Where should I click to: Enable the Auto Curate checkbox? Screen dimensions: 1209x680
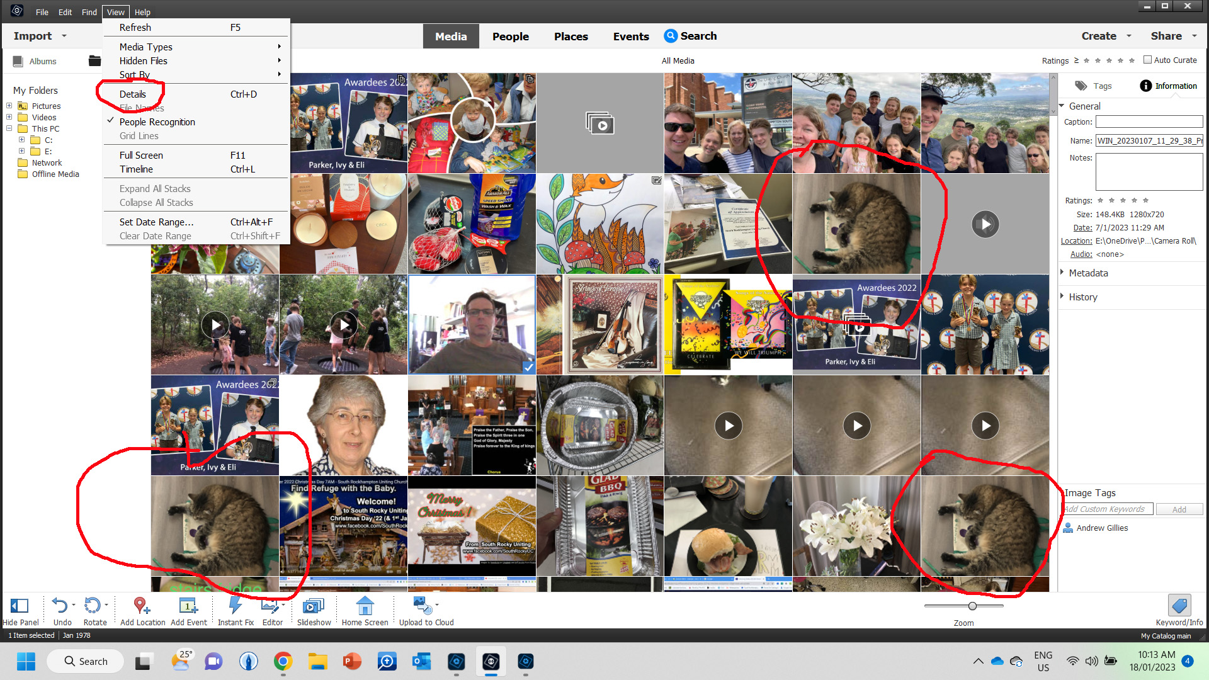[1149, 60]
